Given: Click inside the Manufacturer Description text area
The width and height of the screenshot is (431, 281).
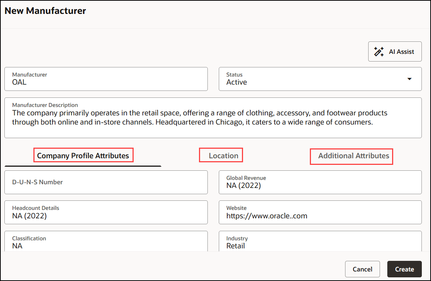Looking at the screenshot, I should [x=213, y=117].
